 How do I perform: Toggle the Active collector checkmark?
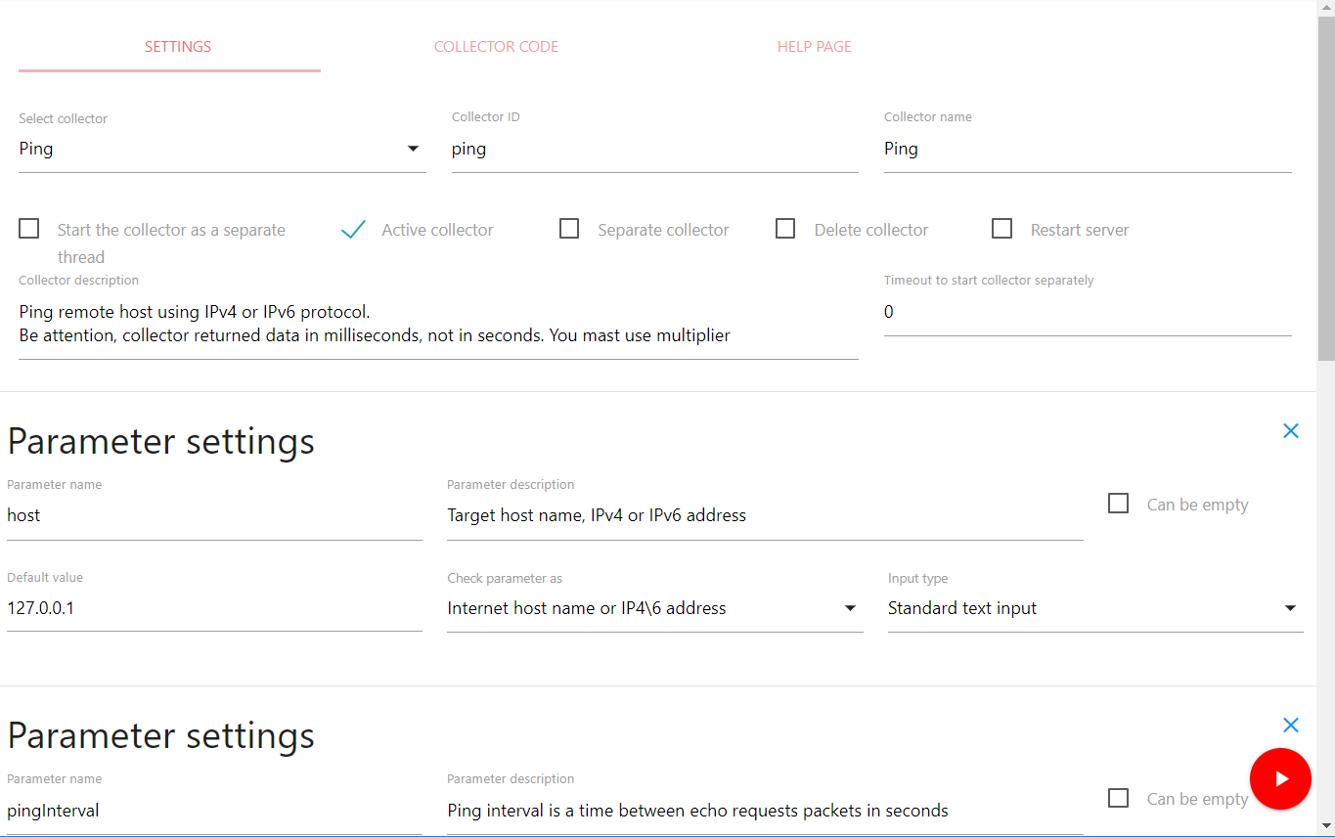click(353, 230)
